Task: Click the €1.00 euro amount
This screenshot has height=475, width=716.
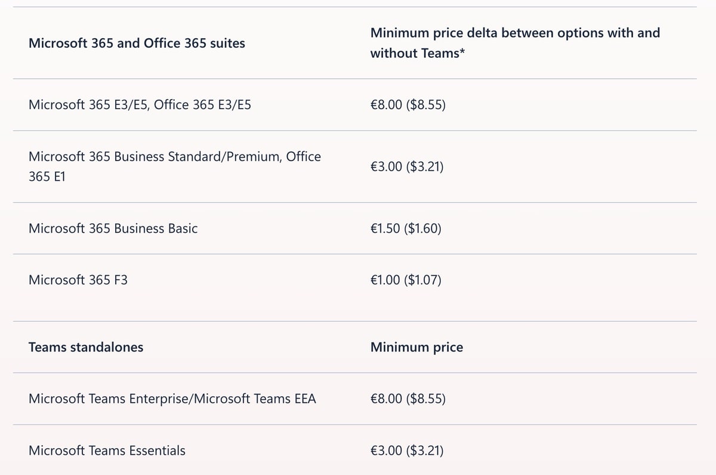Action: [x=386, y=280]
